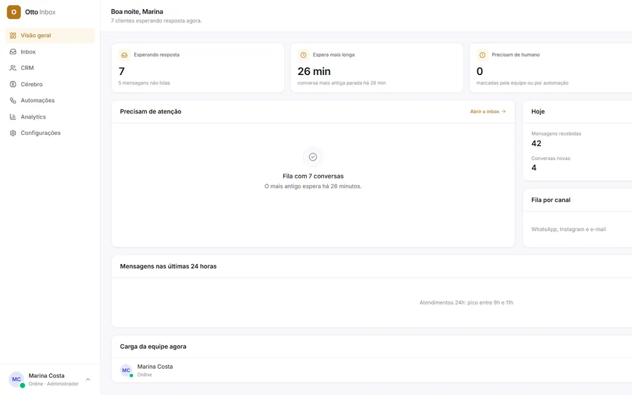This screenshot has height=395, width=632.
Task: Click the Configurações gear icon
Action: coord(13,133)
